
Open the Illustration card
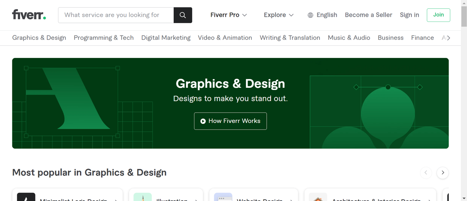tap(166, 195)
